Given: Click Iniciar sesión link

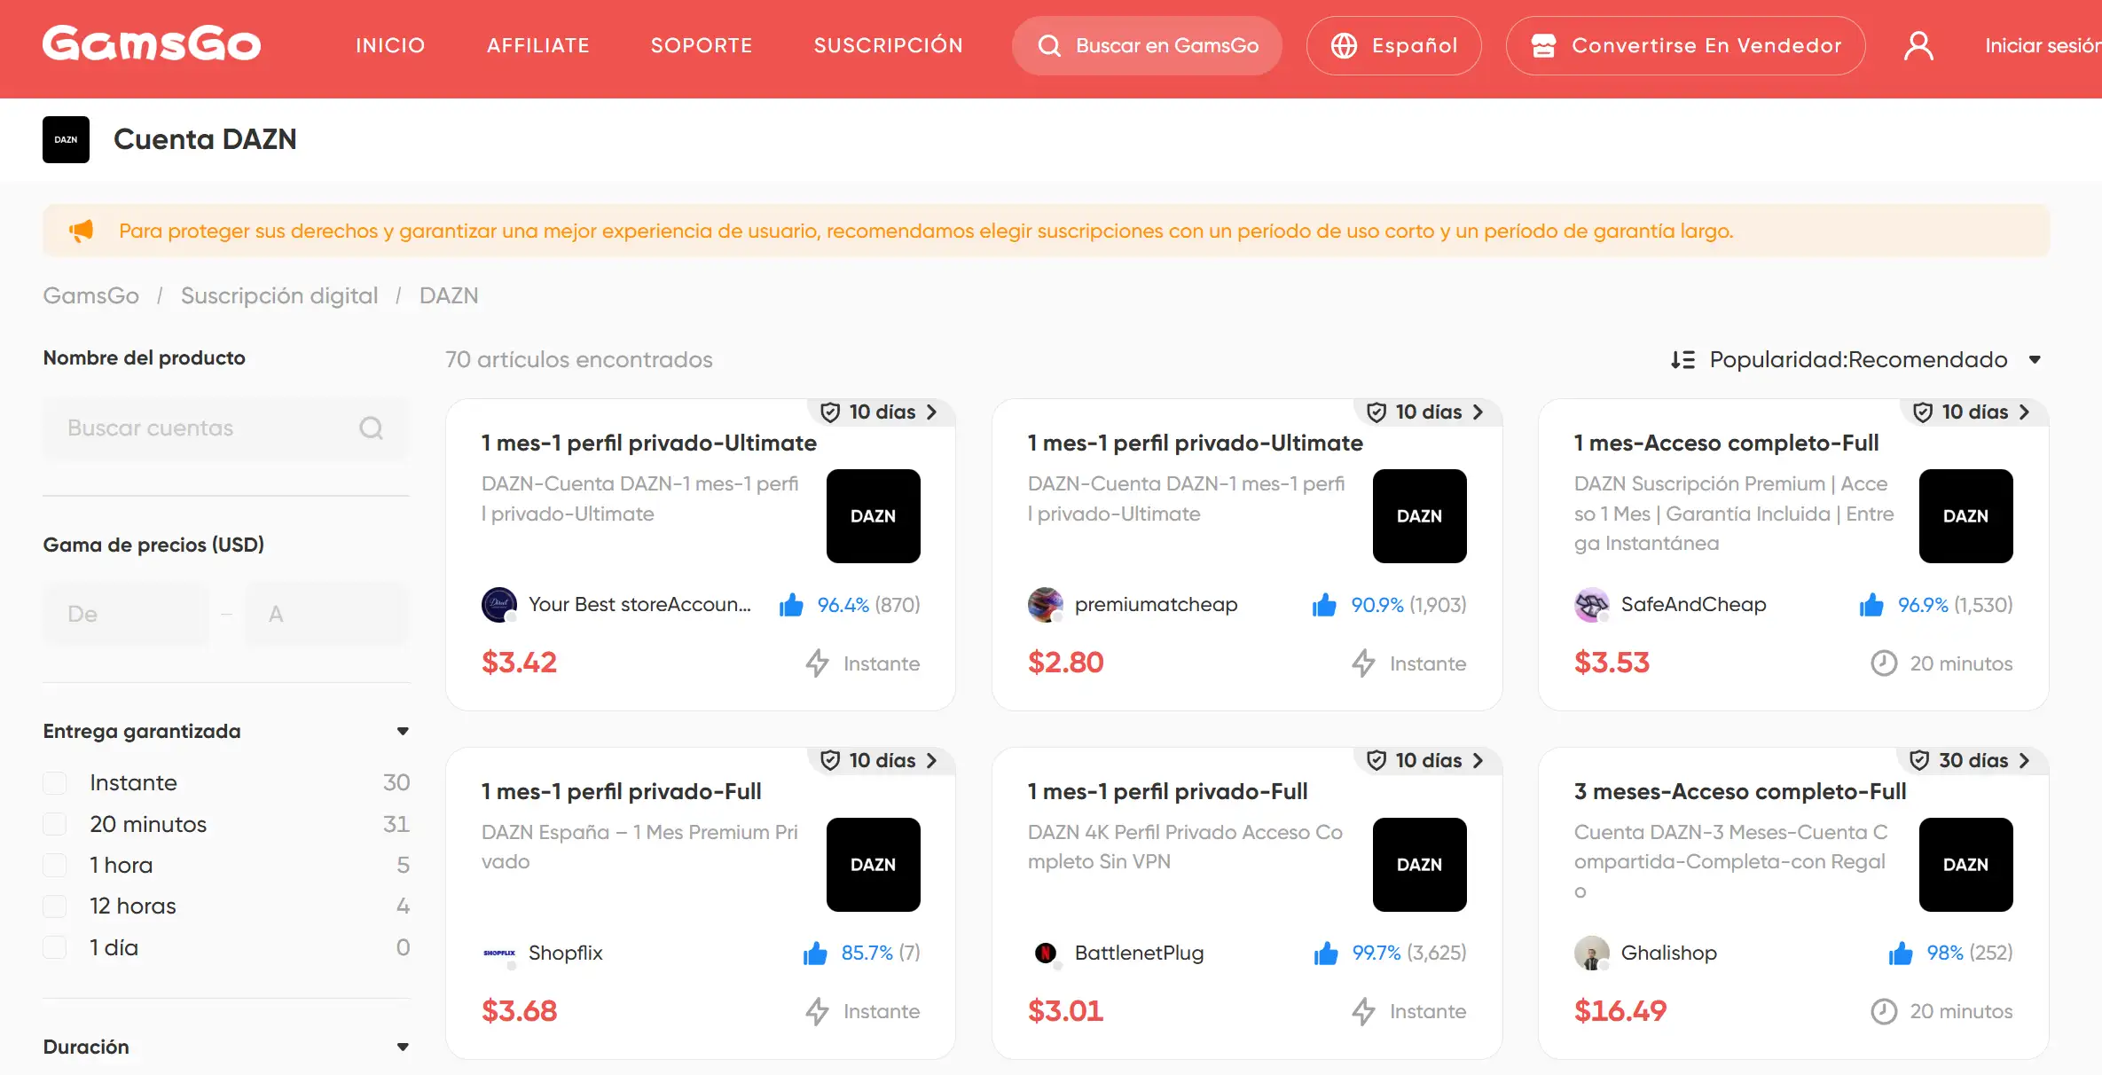Looking at the screenshot, I should (x=2043, y=45).
